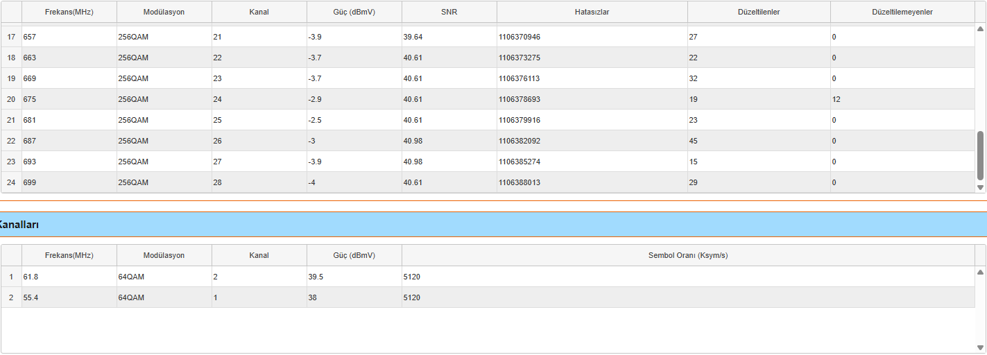Click the Düzeltilemeyenler column header
Viewport: 987px width, 355px height.
tap(902, 12)
